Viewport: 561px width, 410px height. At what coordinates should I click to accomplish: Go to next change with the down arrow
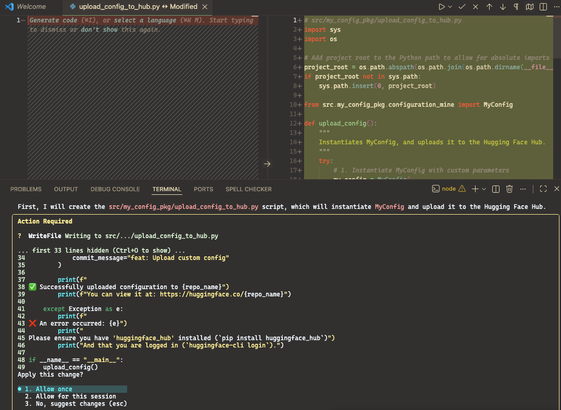[503, 7]
